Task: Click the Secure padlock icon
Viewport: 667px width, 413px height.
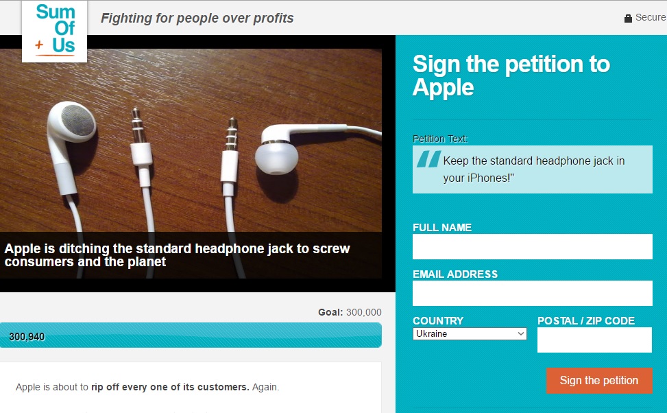Action: click(x=628, y=18)
